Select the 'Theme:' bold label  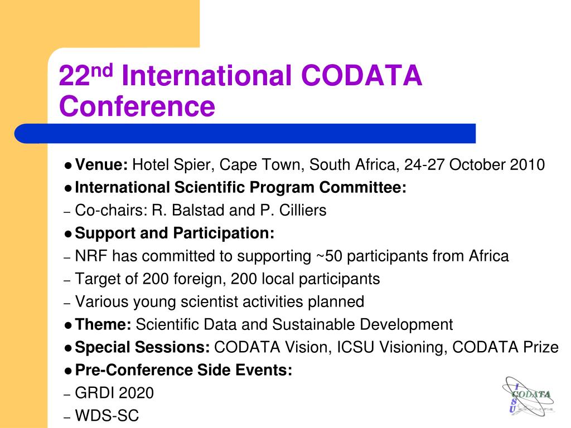pos(103,325)
